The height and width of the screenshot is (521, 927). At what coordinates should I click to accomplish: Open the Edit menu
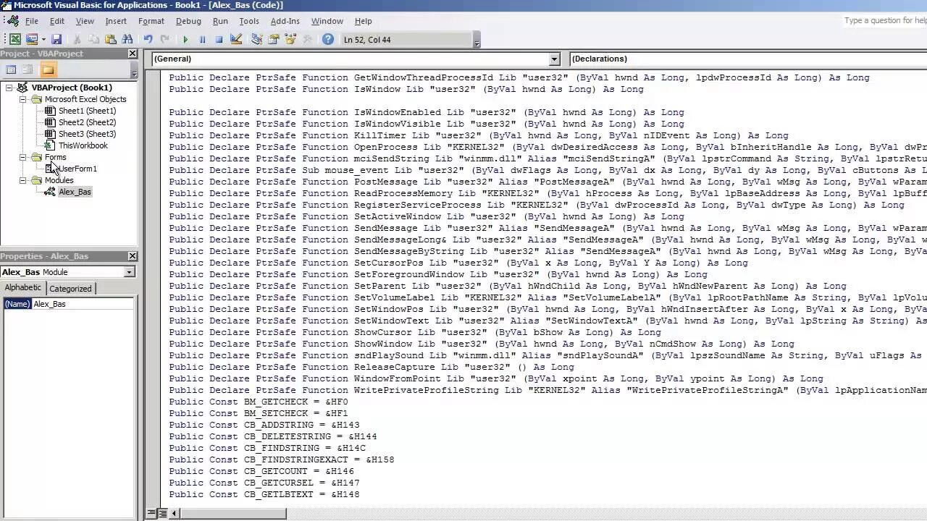(56, 21)
